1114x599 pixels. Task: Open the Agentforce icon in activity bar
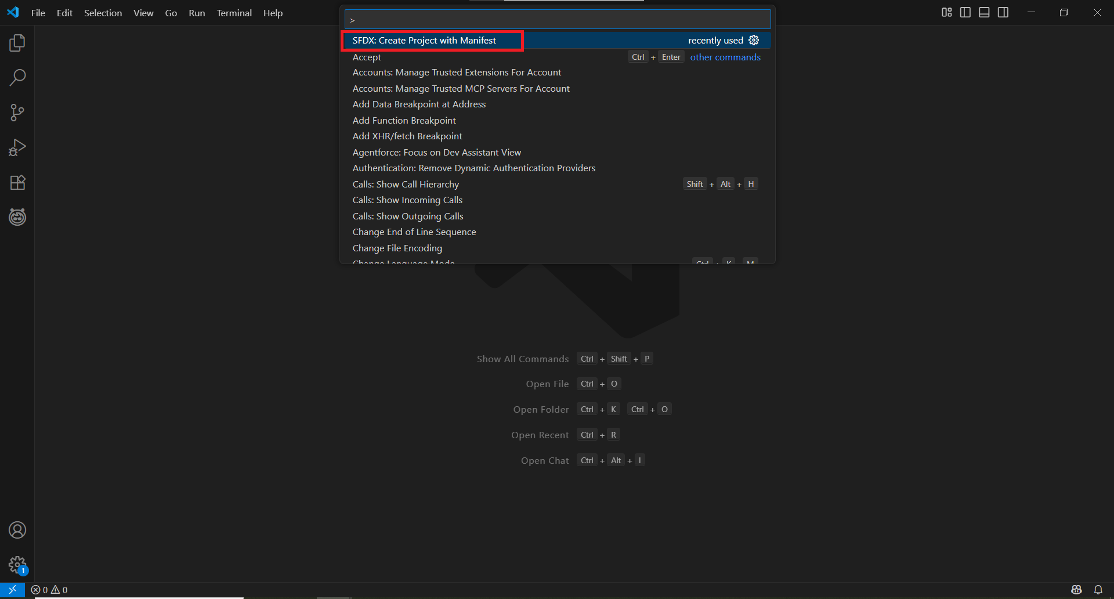(x=17, y=217)
